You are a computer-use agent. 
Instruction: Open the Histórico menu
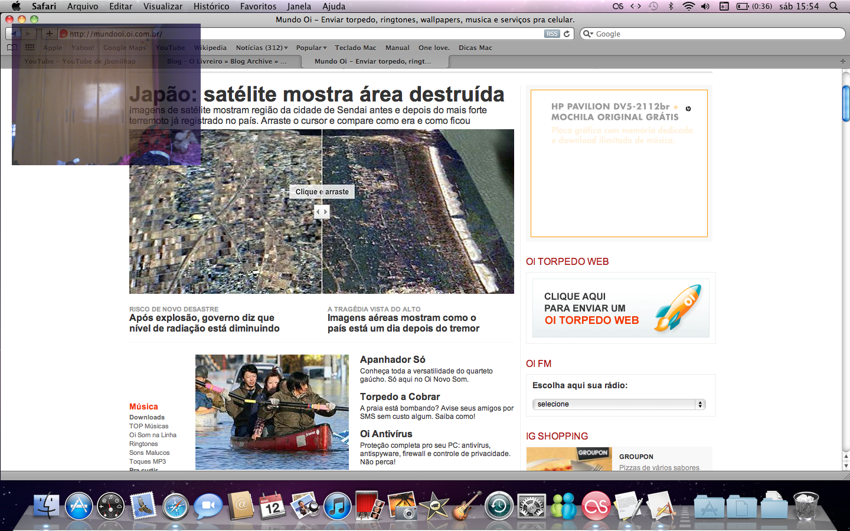coord(211,6)
